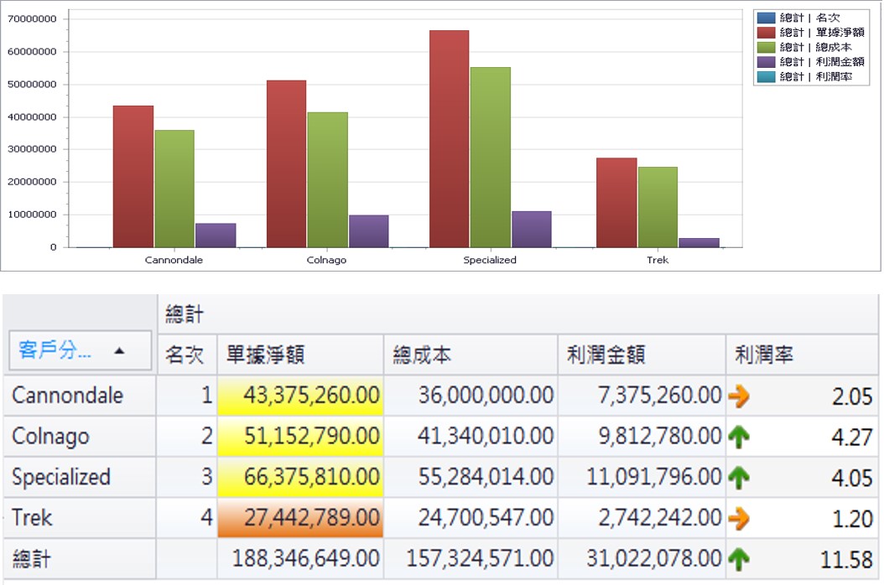Image resolution: width=884 pixels, height=585 pixels.
Task: Click Specialized's purple bar in the chart
Action: tap(532, 230)
